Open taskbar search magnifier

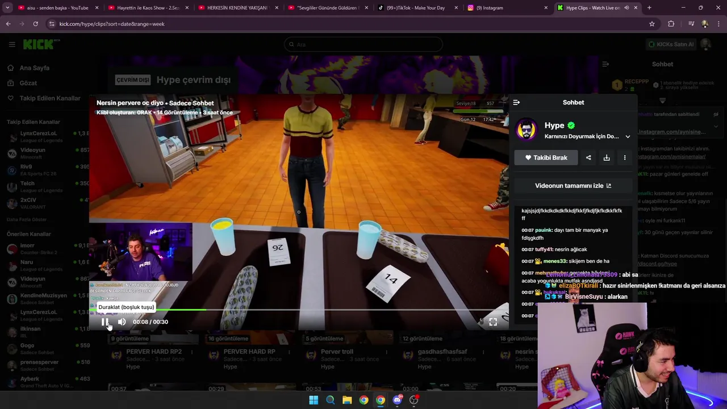[330, 400]
